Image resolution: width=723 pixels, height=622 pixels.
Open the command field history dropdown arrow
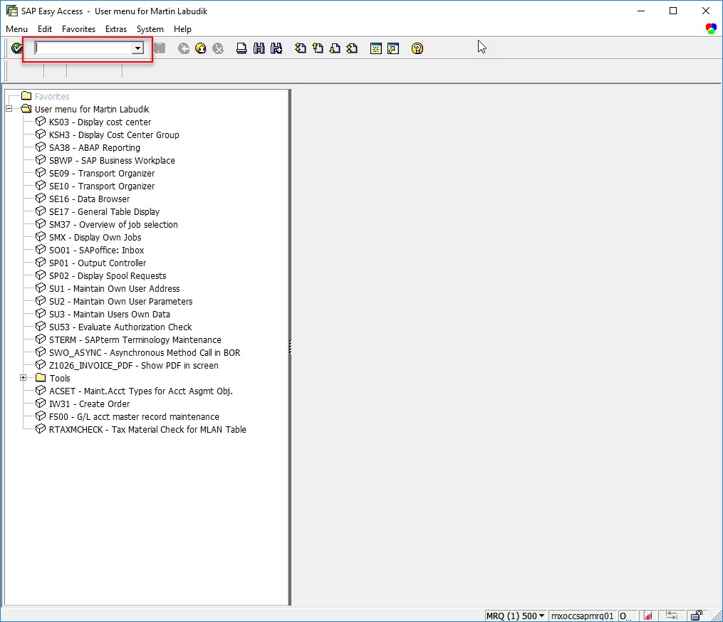pyautogui.click(x=137, y=48)
